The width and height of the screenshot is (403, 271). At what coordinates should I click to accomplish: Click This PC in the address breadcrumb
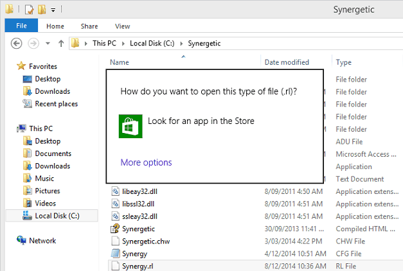click(x=104, y=43)
